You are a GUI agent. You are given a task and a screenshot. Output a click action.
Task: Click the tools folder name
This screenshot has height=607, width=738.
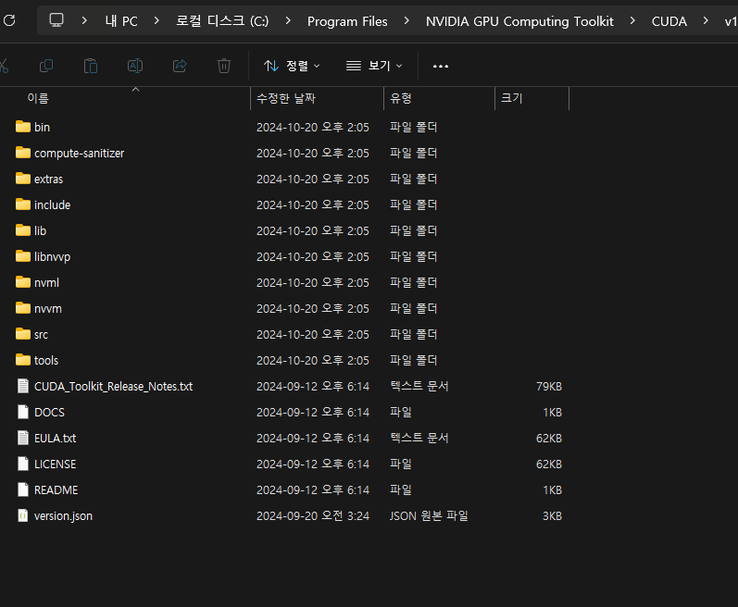point(46,361)
